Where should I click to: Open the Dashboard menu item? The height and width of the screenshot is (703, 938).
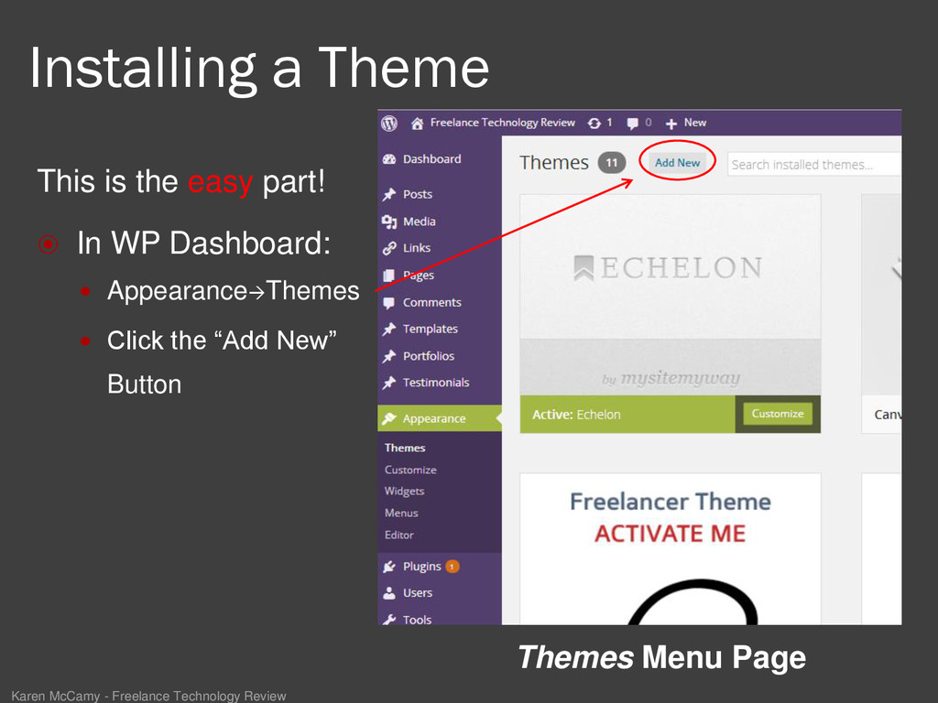point(432,159)
